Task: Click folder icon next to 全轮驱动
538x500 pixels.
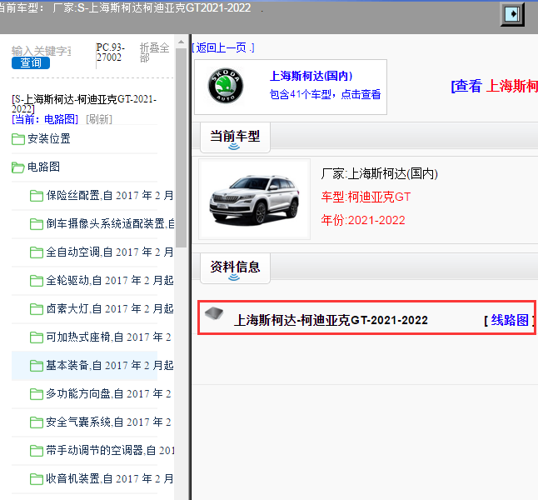Action: tap(37, 281)
